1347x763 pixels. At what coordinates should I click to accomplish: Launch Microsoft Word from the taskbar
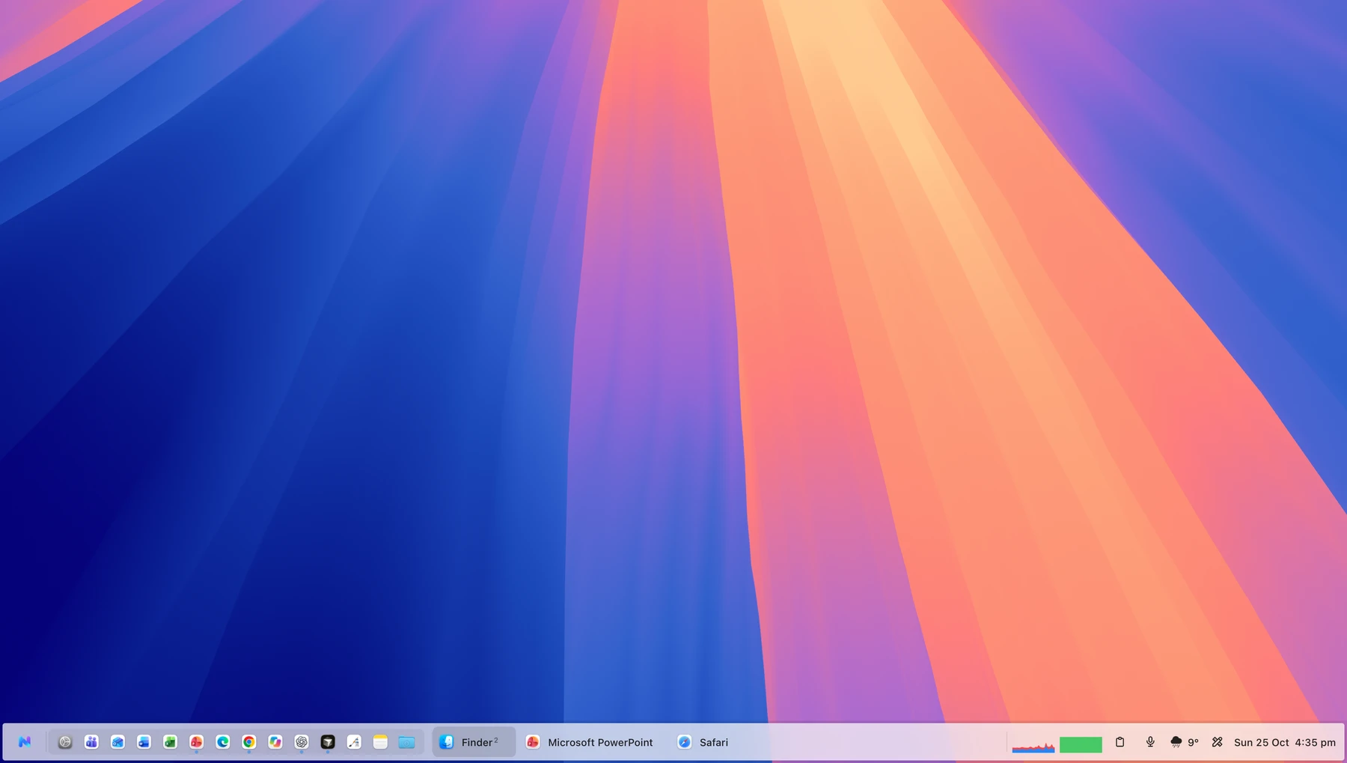144,742
